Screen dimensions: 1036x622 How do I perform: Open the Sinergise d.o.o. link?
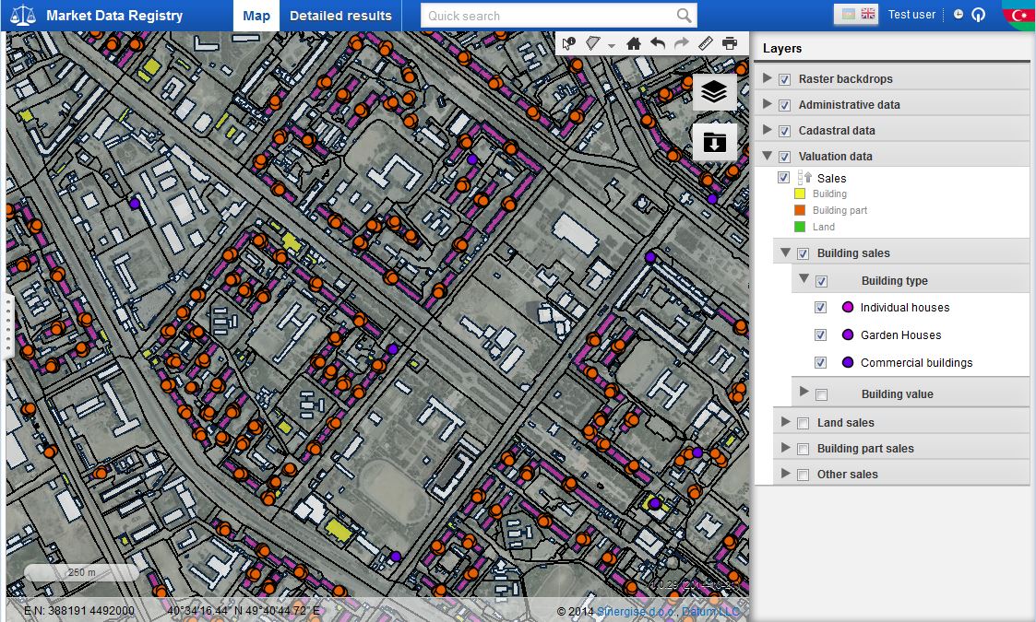click(x=637, y=612)
